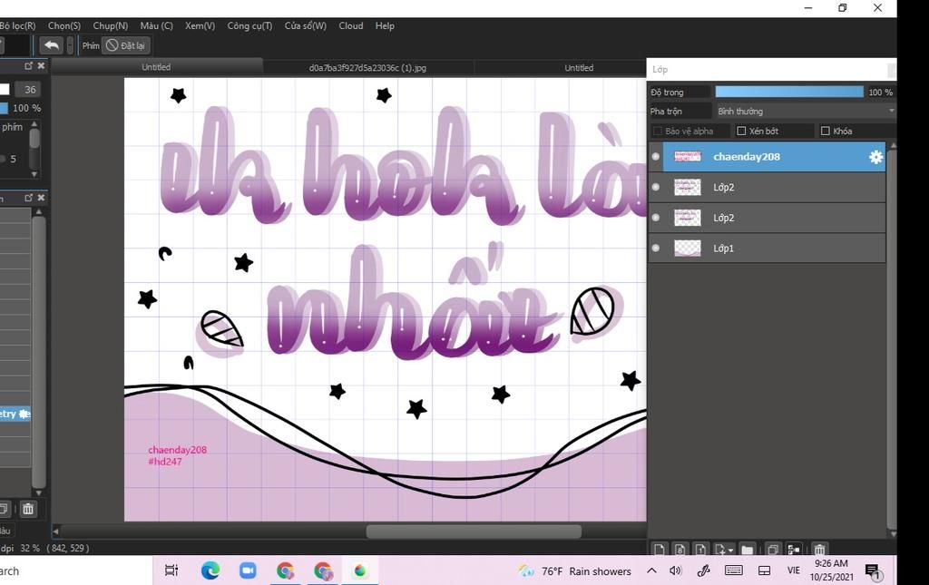Open the notification center icon
Screen dimensions: 929x585
tap(874, 571)
